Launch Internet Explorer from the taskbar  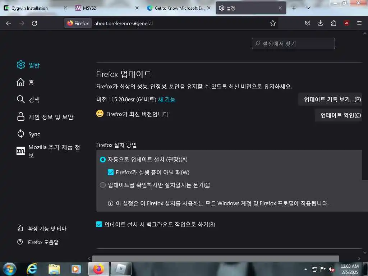point(32,269)
